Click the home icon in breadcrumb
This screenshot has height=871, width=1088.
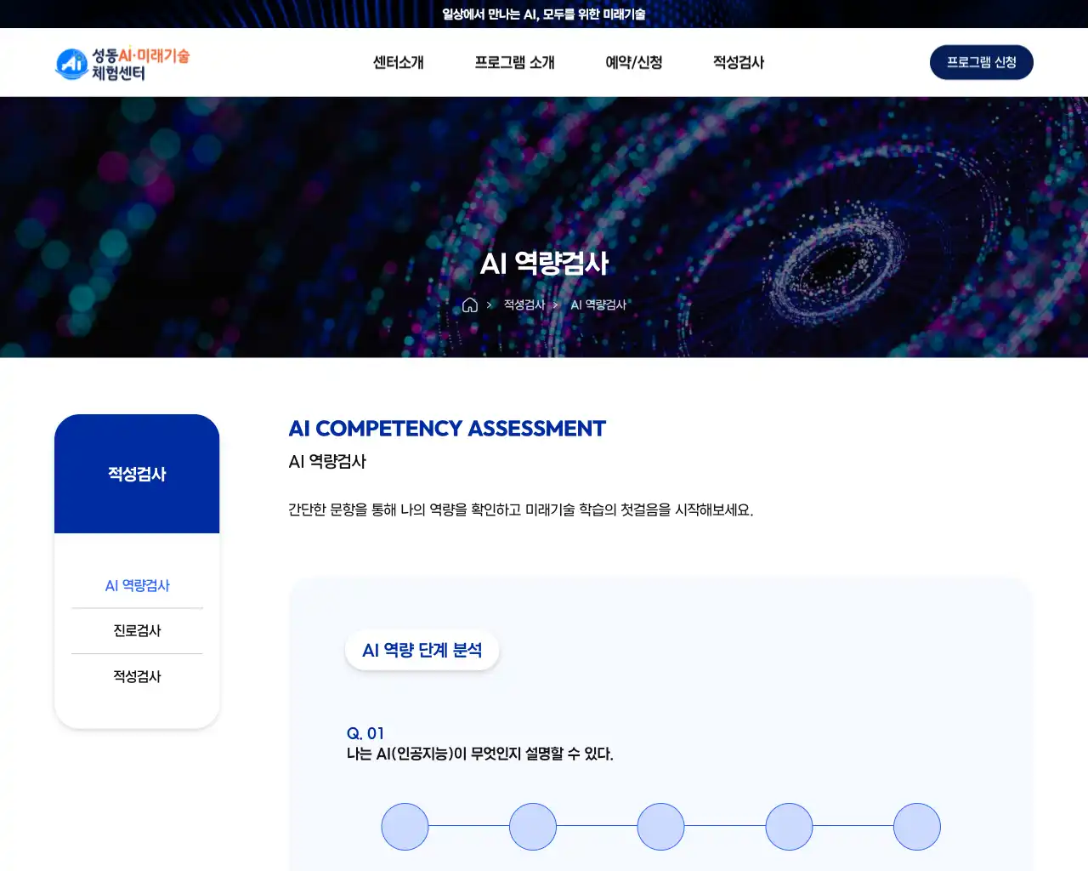(x=470, y=305)
